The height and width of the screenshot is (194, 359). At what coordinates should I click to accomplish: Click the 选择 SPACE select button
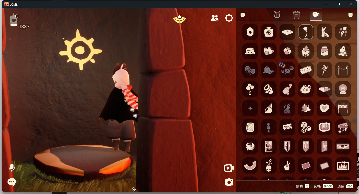pyautogui.click(x=323, y=186)
